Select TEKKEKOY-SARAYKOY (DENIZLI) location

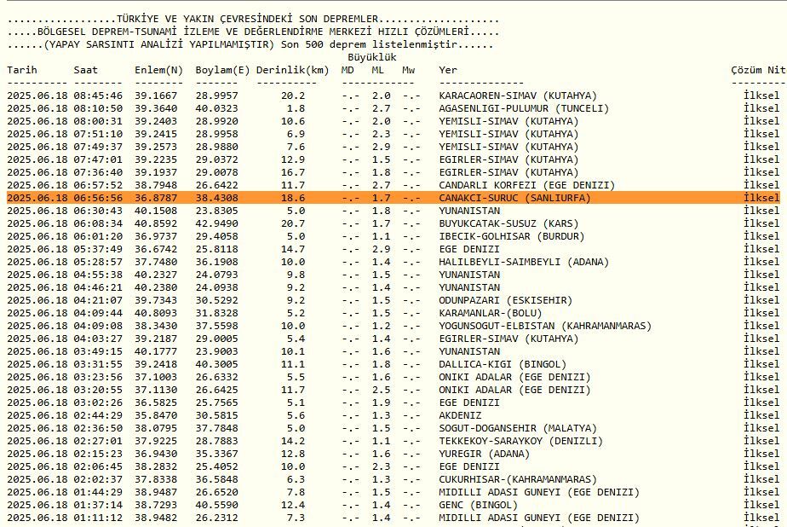click(x=520, y=441)
